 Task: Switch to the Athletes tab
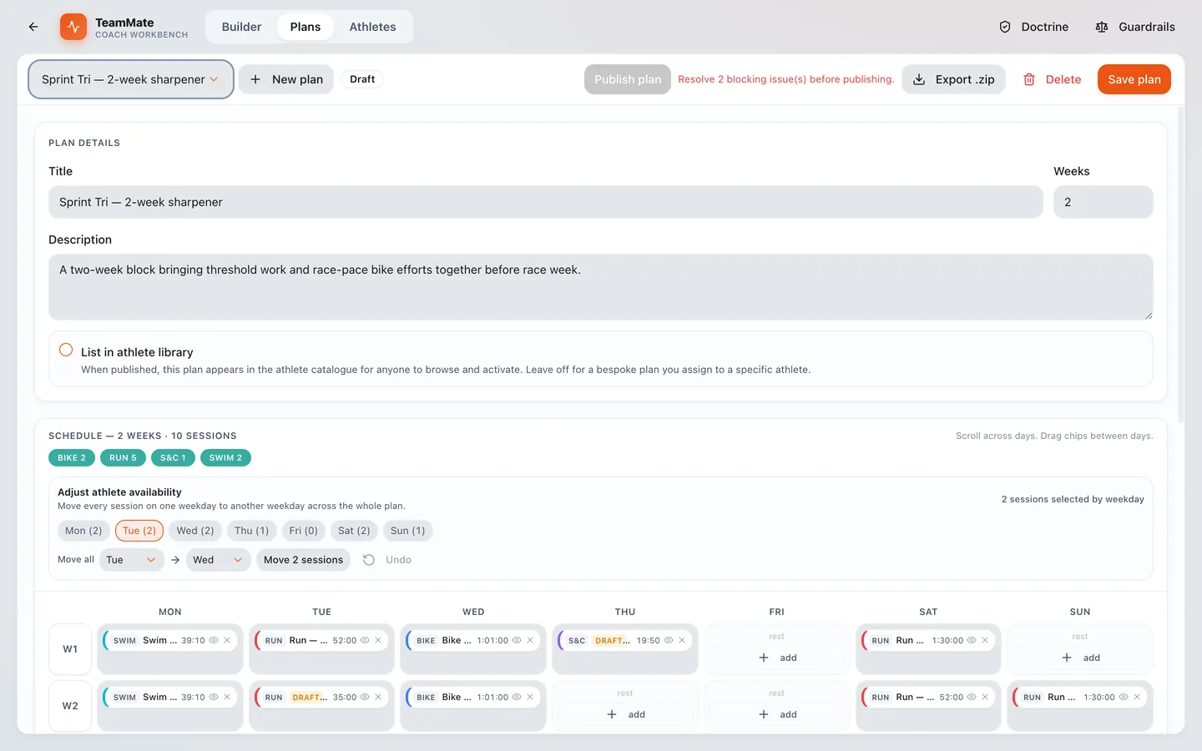click(372, 27)
